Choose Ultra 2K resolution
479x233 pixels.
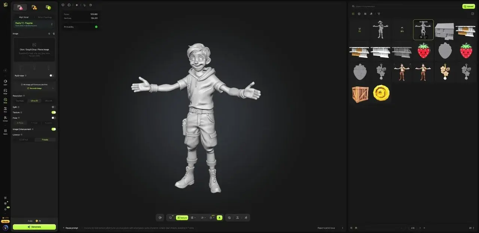click(x=34, y=101)
